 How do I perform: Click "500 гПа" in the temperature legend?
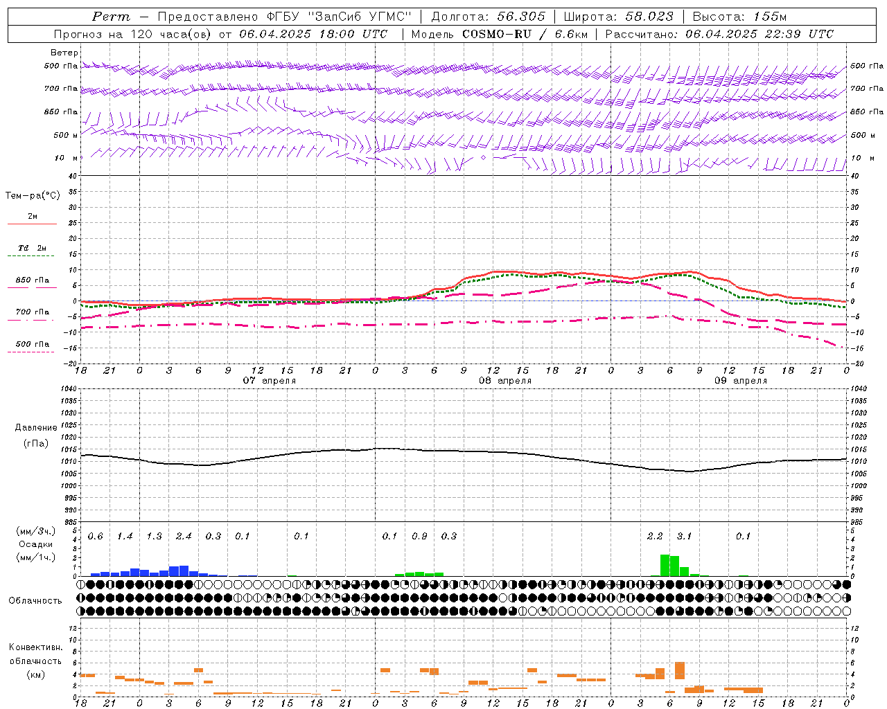pos(33,344)
